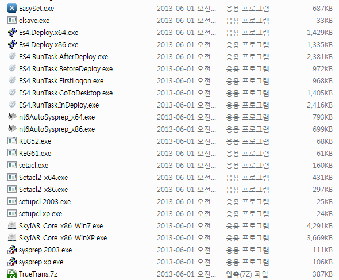Select the Es4.Deploy.x86.exe icon

coord(12,45)
